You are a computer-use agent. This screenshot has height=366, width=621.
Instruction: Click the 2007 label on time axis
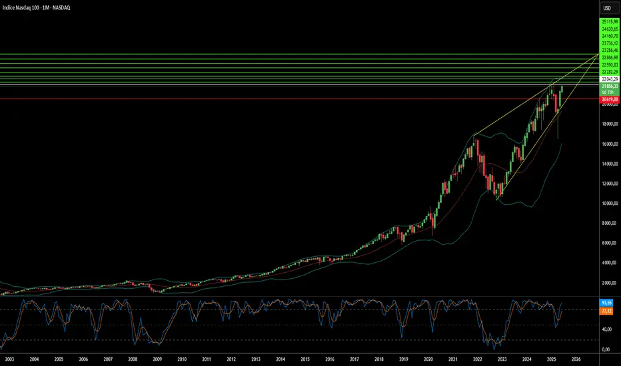108,359
